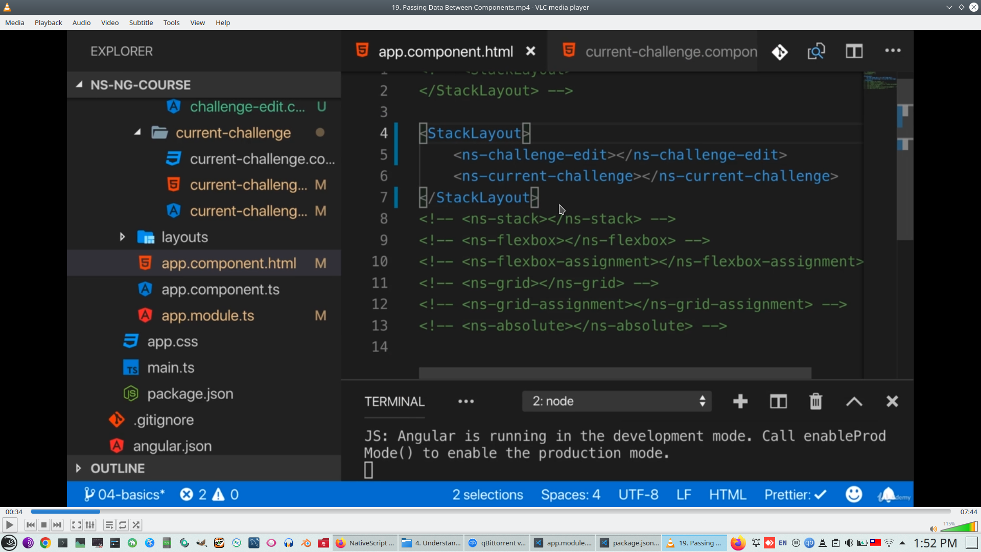Click the video seek progress bar
The image size is (981, 552).
tap(491, 512)
